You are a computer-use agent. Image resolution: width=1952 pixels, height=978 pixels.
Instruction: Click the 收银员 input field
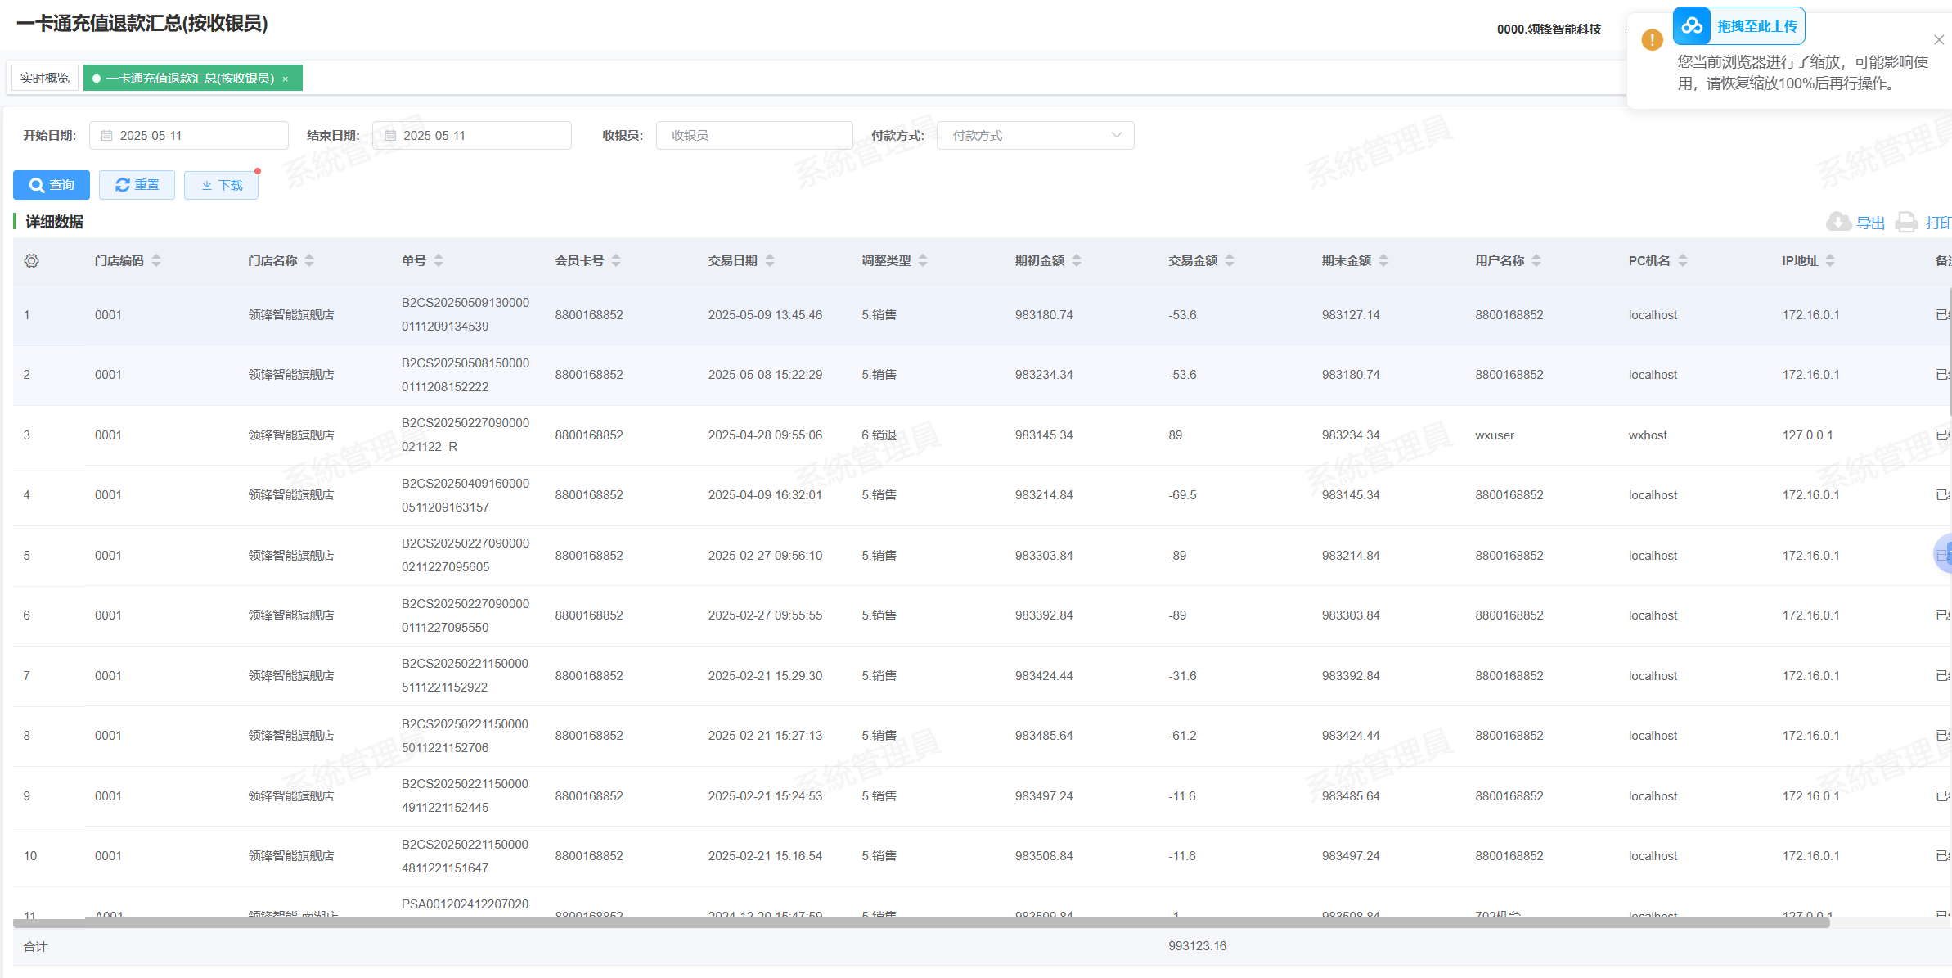coord(753,136)
